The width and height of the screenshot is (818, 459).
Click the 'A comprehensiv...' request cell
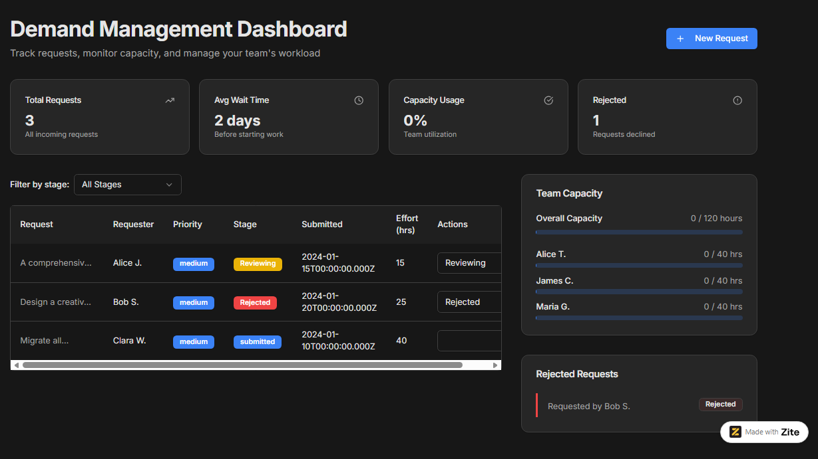pyautogui.click(x=56, y=263)
